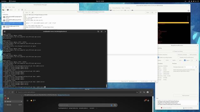The width and height of the screenshot is (200, 112).
Task: Click the app launcher grid icon on new tab page
Action: tap(27, 100)
